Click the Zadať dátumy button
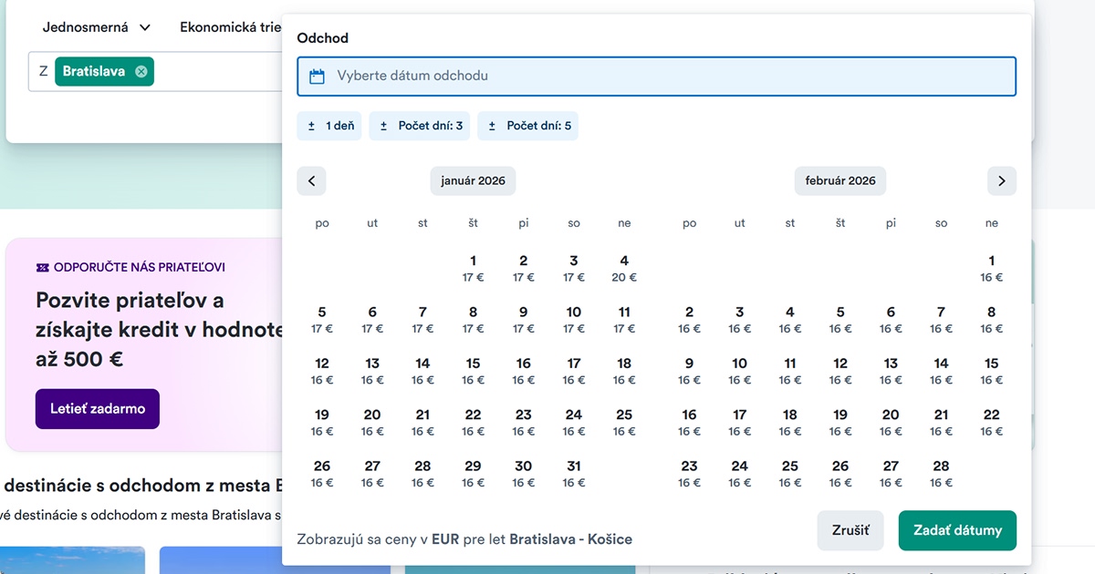1095x574 pixels. tap(956, 530)
